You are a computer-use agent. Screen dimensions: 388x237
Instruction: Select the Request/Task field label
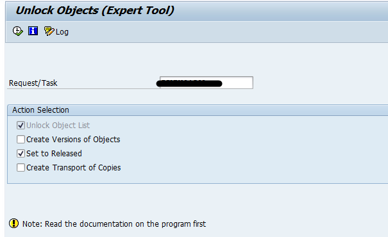click(x=33, y=83)
